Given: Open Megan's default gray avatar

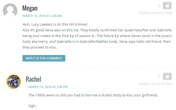Looking at the screenshot, I should pos(10,11).
